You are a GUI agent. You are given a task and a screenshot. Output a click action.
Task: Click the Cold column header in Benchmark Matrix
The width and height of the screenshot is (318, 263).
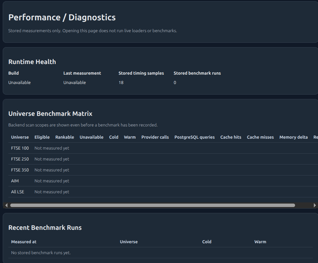[113, 137]
